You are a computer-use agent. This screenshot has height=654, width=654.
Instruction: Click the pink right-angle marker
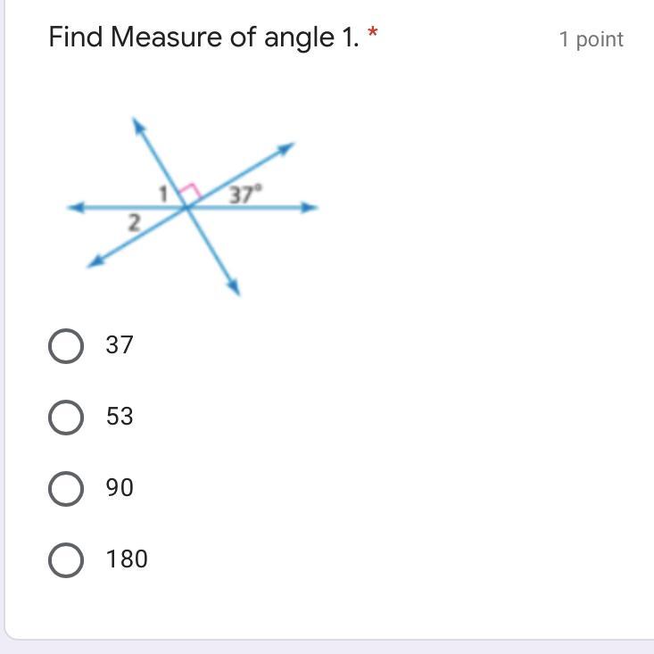(x=189, y=192)
